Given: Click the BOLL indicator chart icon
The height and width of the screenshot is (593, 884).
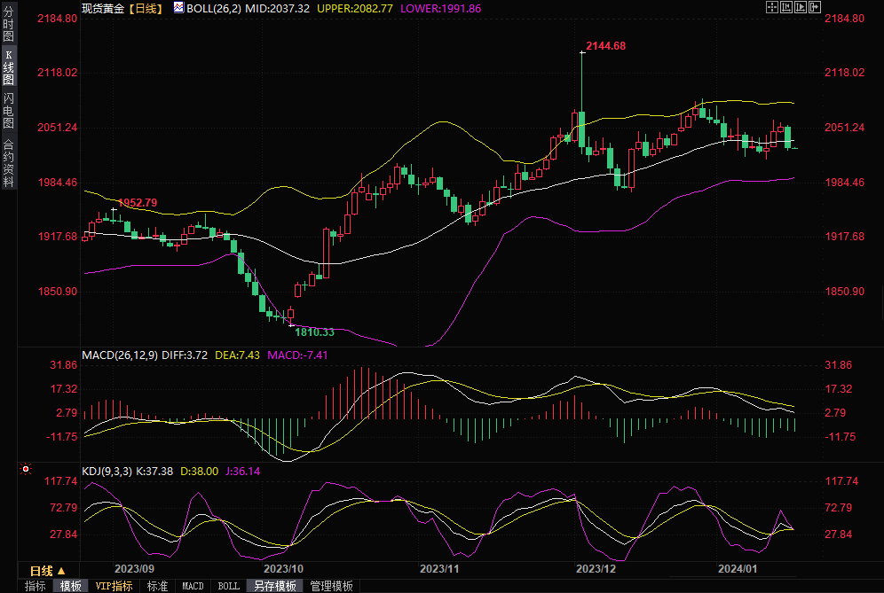Looking at the screenshot, I should point(178,7).
